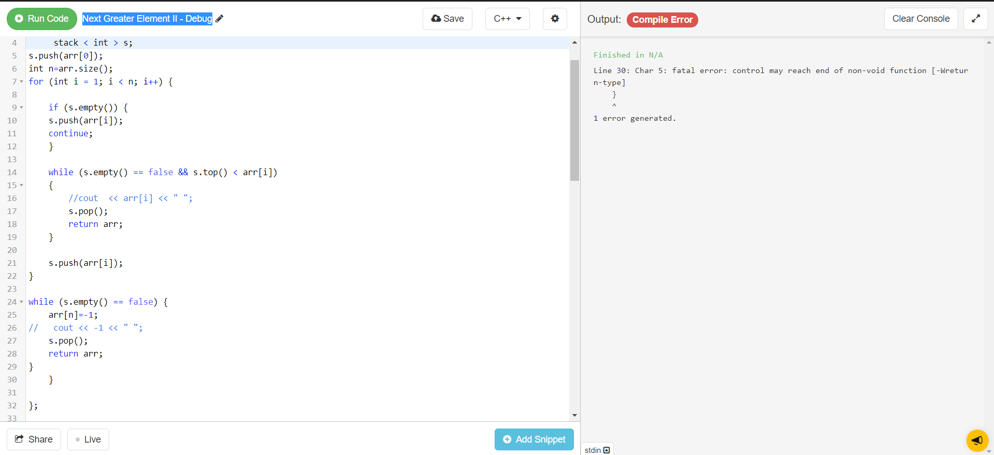Viewport: 994px width, 455px height.
Task: Open settings with the gear icon
Action: 555,19
